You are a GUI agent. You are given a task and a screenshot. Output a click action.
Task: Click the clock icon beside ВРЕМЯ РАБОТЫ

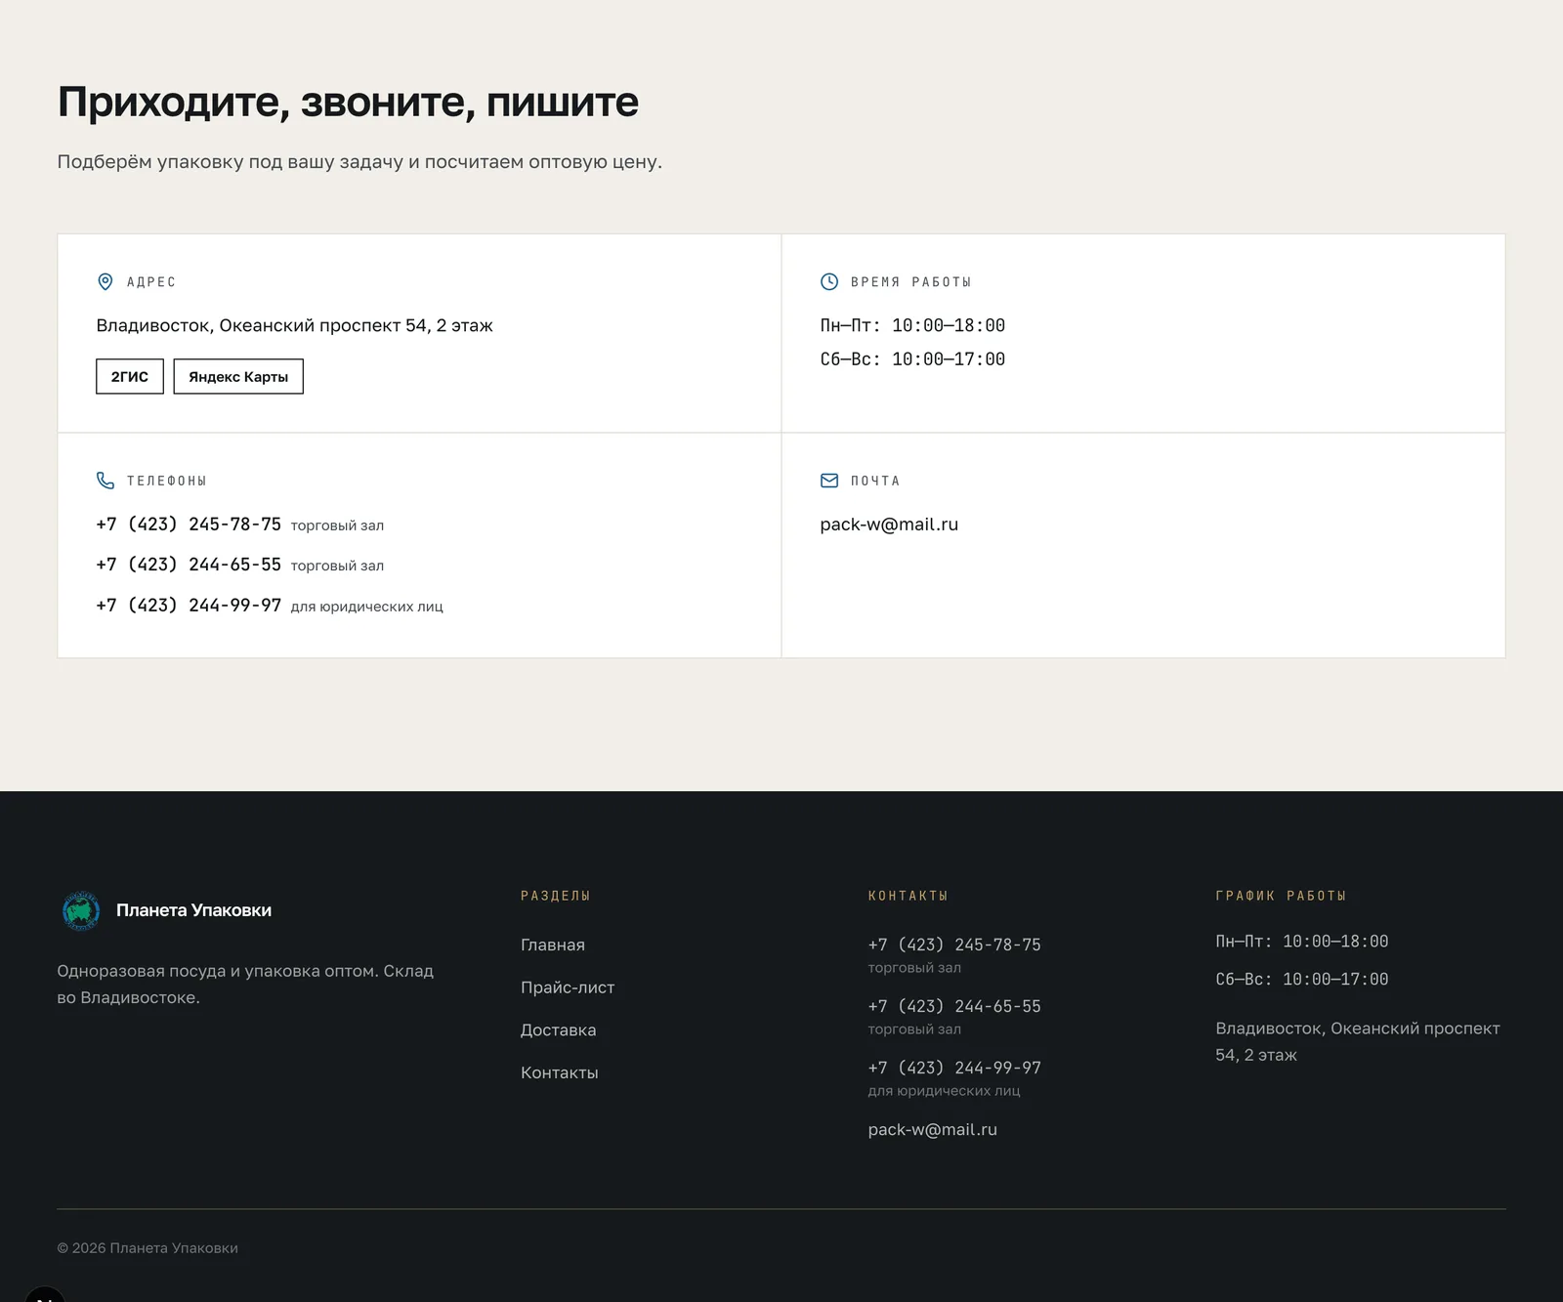(x=829, y=282)
